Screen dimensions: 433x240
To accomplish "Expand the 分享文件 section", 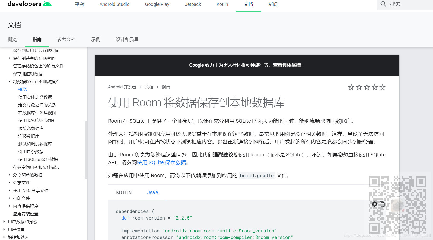I will (x=9, y=183).
